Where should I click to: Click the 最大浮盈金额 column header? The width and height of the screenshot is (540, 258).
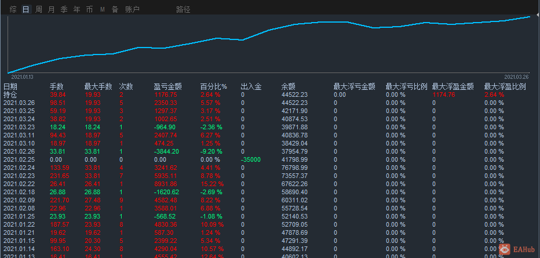click(453, 87)
